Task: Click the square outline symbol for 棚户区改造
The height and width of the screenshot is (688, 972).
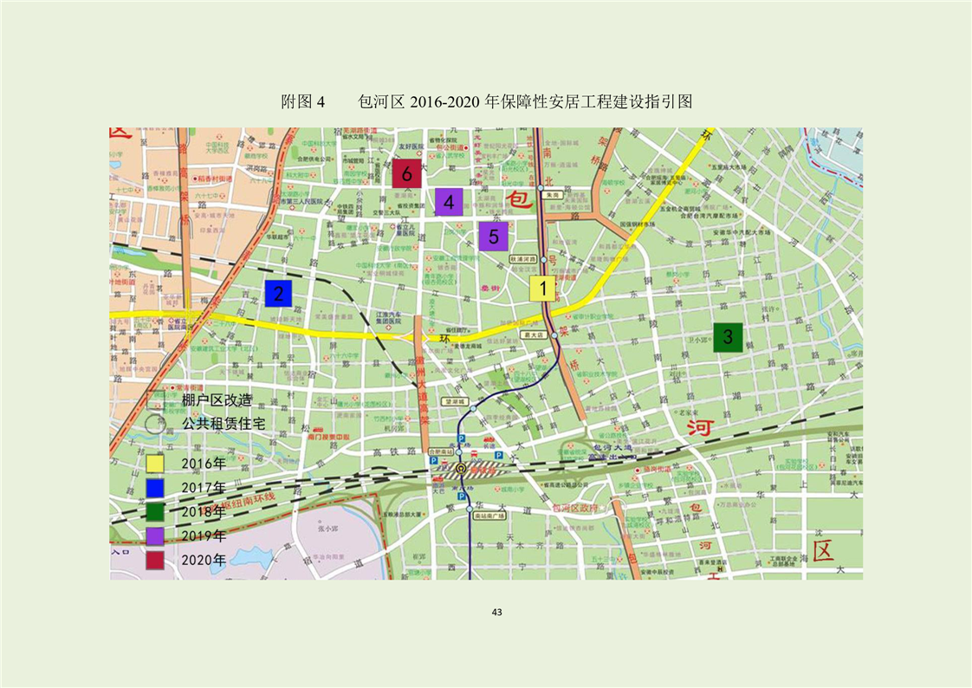Action: tap(156, 400)
